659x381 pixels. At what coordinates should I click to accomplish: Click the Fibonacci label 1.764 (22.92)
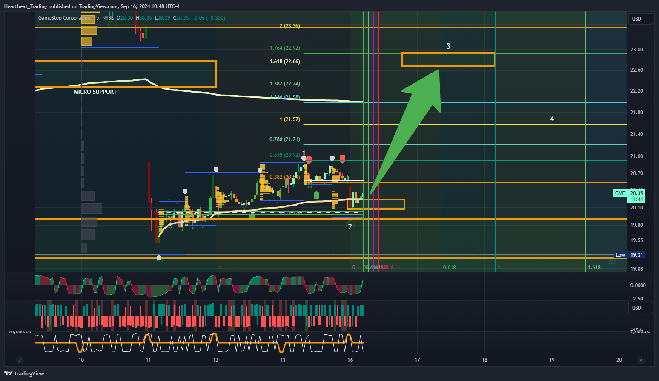285,48
